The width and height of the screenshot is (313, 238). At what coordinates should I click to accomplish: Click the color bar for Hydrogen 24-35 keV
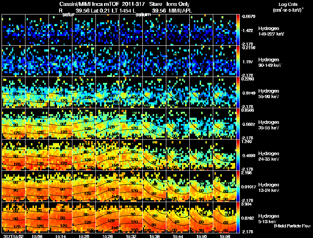pyautogui.click(x=238, y=155)
